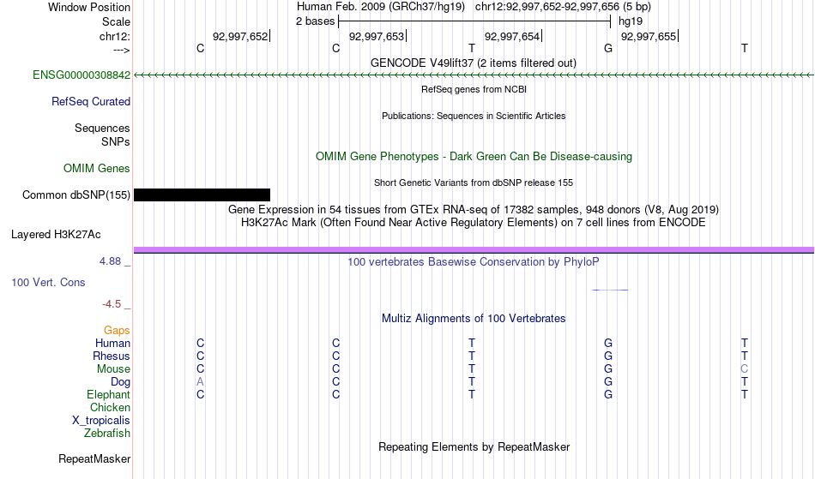Click the Common dbSNP(155) track label
The width and height of the screenshot is (815, 479).
(x=76, y=195)
